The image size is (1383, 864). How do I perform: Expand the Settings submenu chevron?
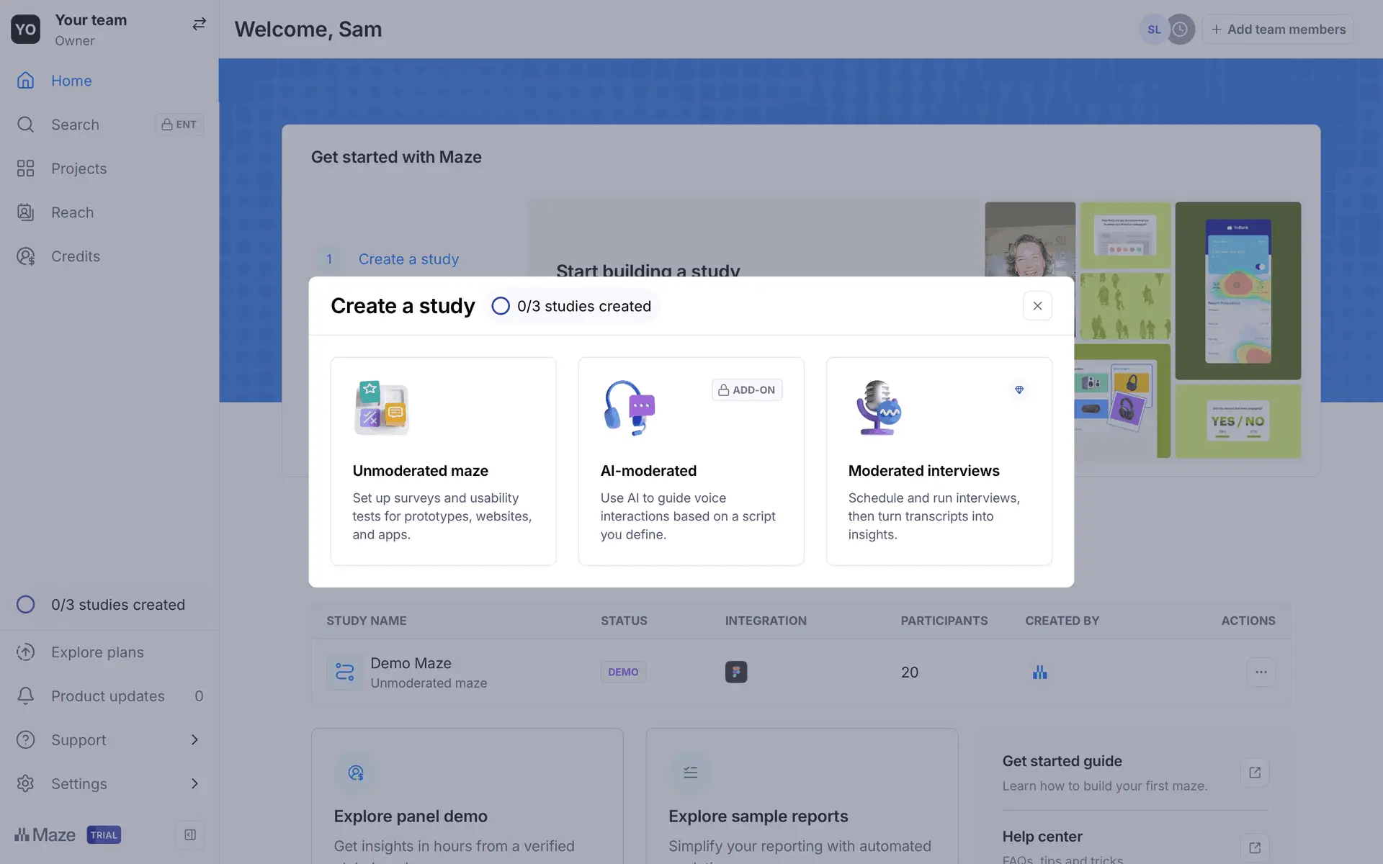[194, 783]
